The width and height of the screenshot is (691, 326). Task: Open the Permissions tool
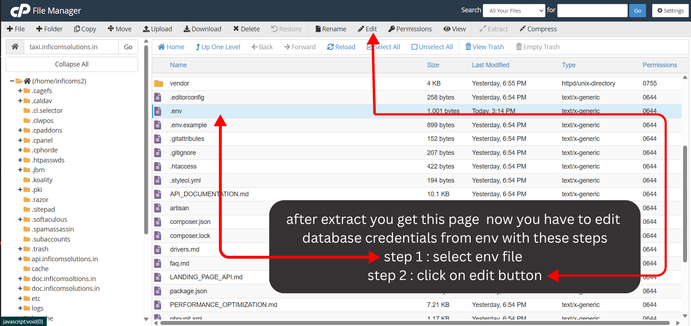pos(409,29)
